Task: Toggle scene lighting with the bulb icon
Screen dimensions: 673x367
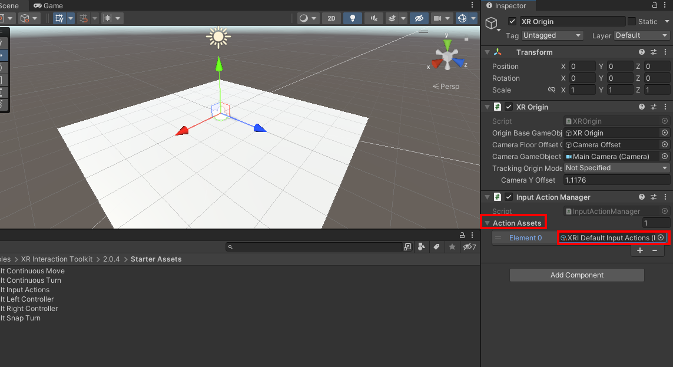Action: click(353, 18)
